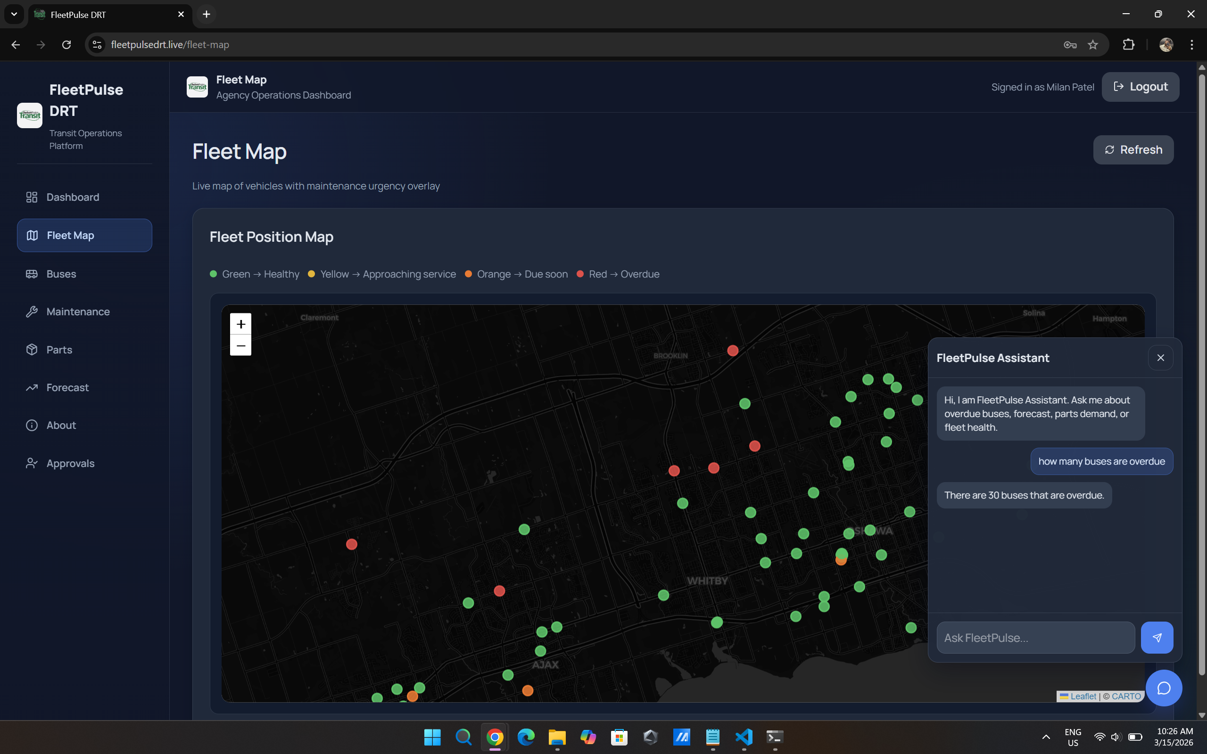The image size is (1207, 754).
Task: Go to the Buses section
Action: pyautogui.click(x=61, y=274)
